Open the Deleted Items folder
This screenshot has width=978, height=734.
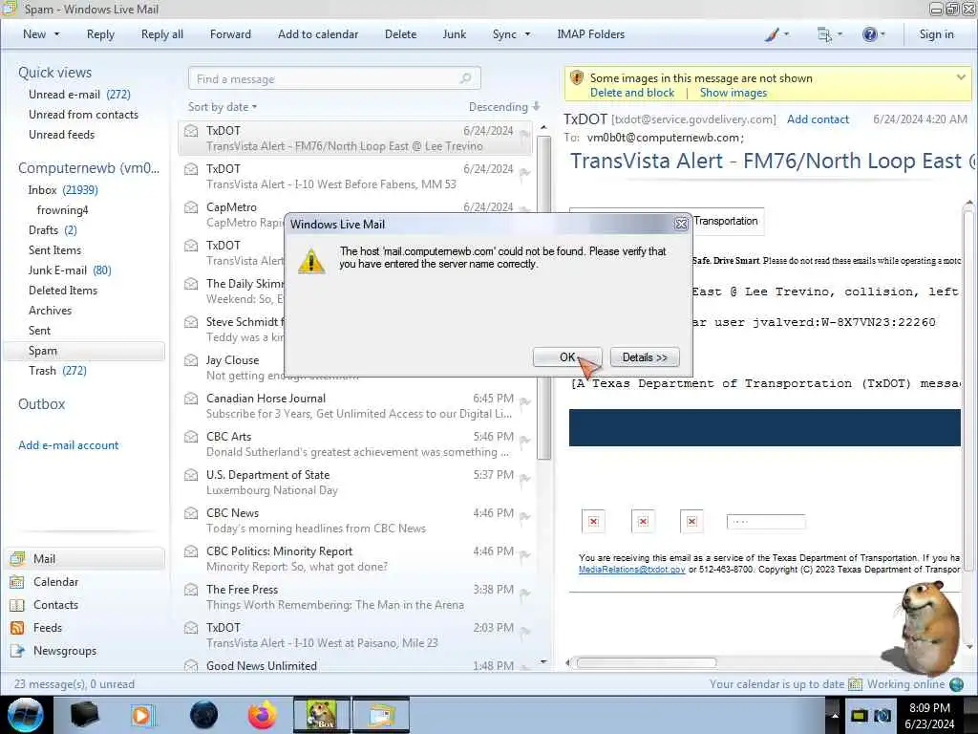pos(63,290)
